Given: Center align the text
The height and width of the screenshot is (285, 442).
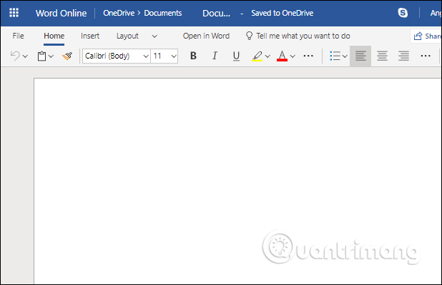Looking at the screenshot, I should [x=382, y=56].
